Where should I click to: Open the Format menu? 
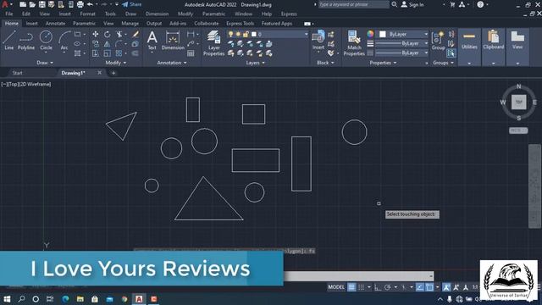coord(87,14)
